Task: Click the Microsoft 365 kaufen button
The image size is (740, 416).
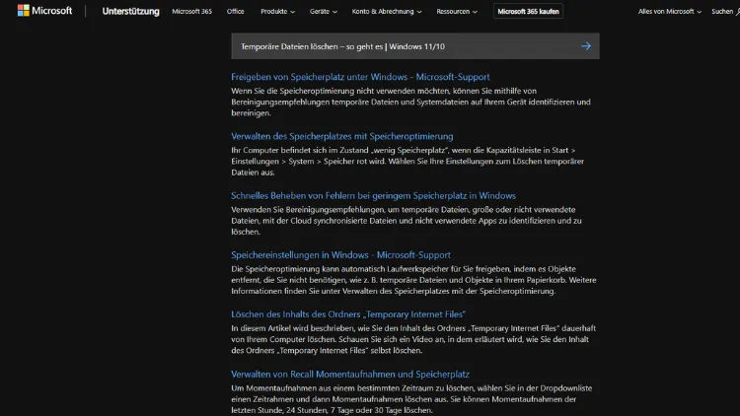Action: pyautogui.click(x=528, y=11)
